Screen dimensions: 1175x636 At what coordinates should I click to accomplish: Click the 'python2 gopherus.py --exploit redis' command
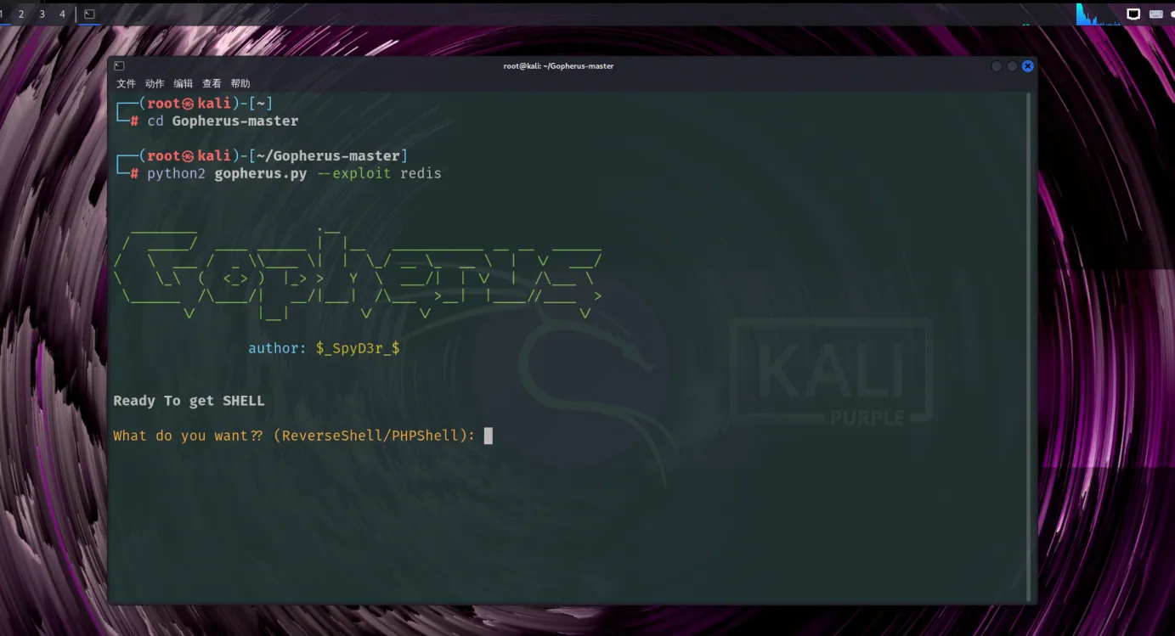[x=294, y=173]
